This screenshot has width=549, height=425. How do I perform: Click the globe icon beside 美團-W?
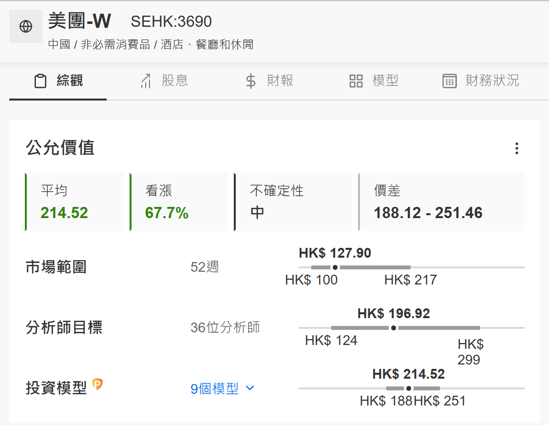click(25, 26)
